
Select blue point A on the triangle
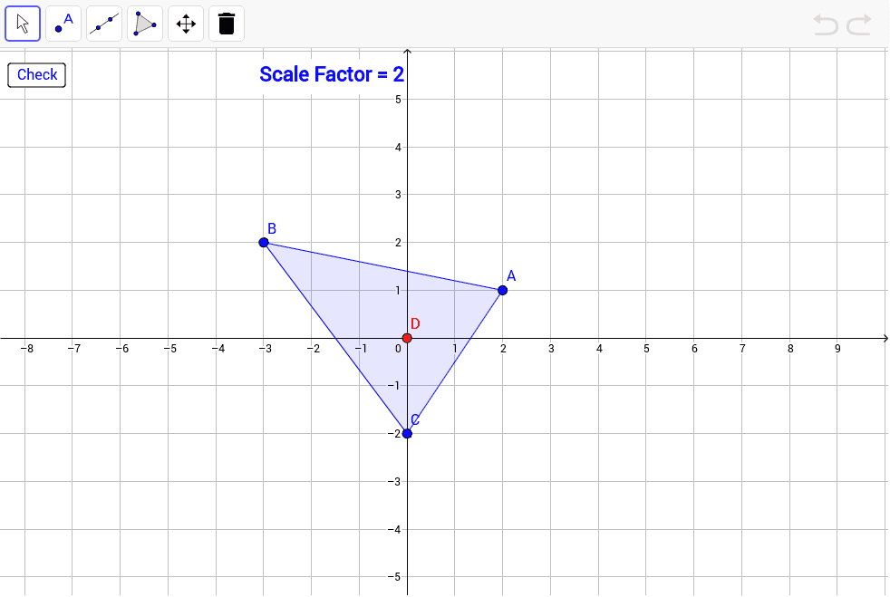coord(503,290)
